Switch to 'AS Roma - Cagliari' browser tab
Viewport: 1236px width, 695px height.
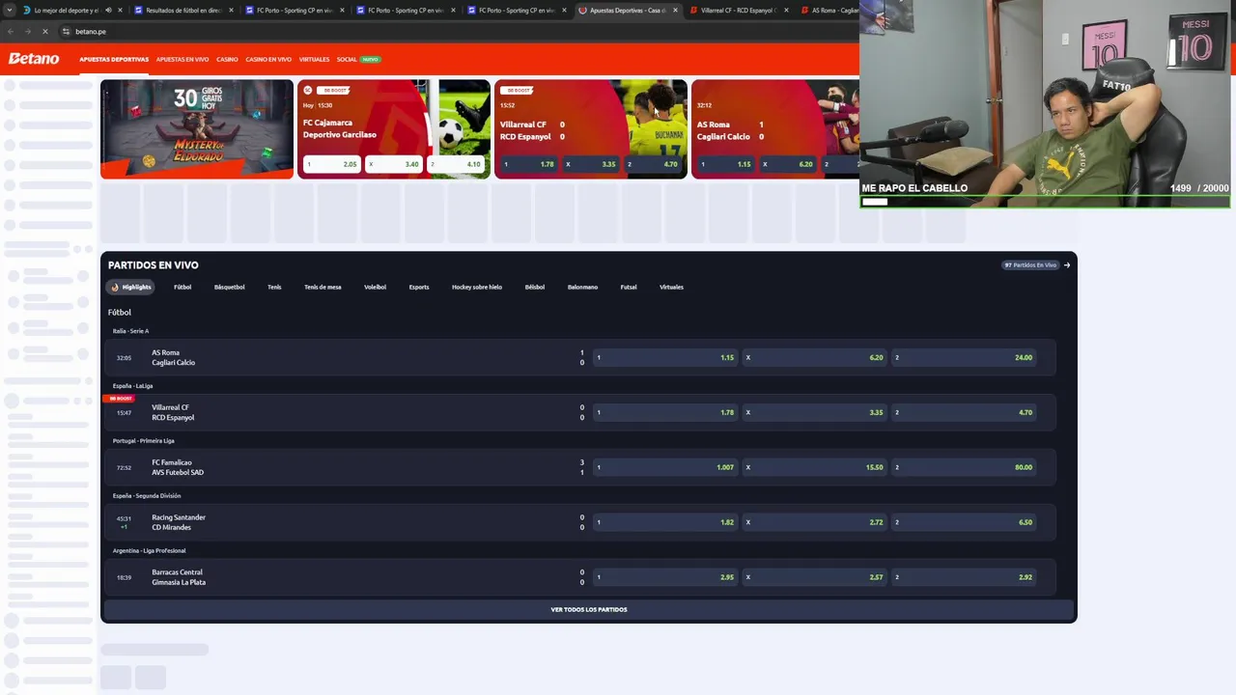(830, 11)
